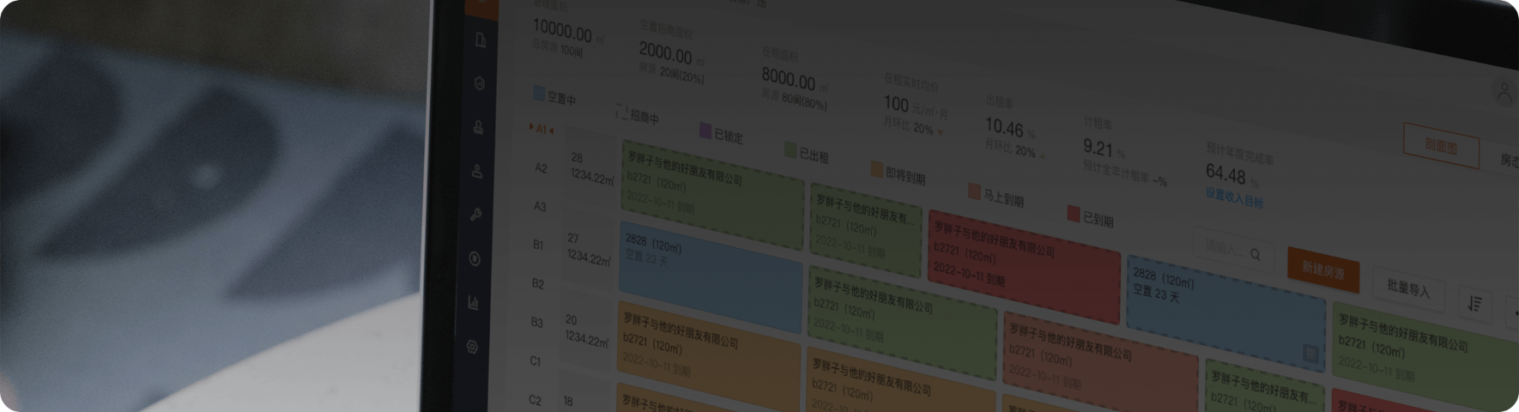
Task: Select building row C2
Action: (x=535, y=399)
